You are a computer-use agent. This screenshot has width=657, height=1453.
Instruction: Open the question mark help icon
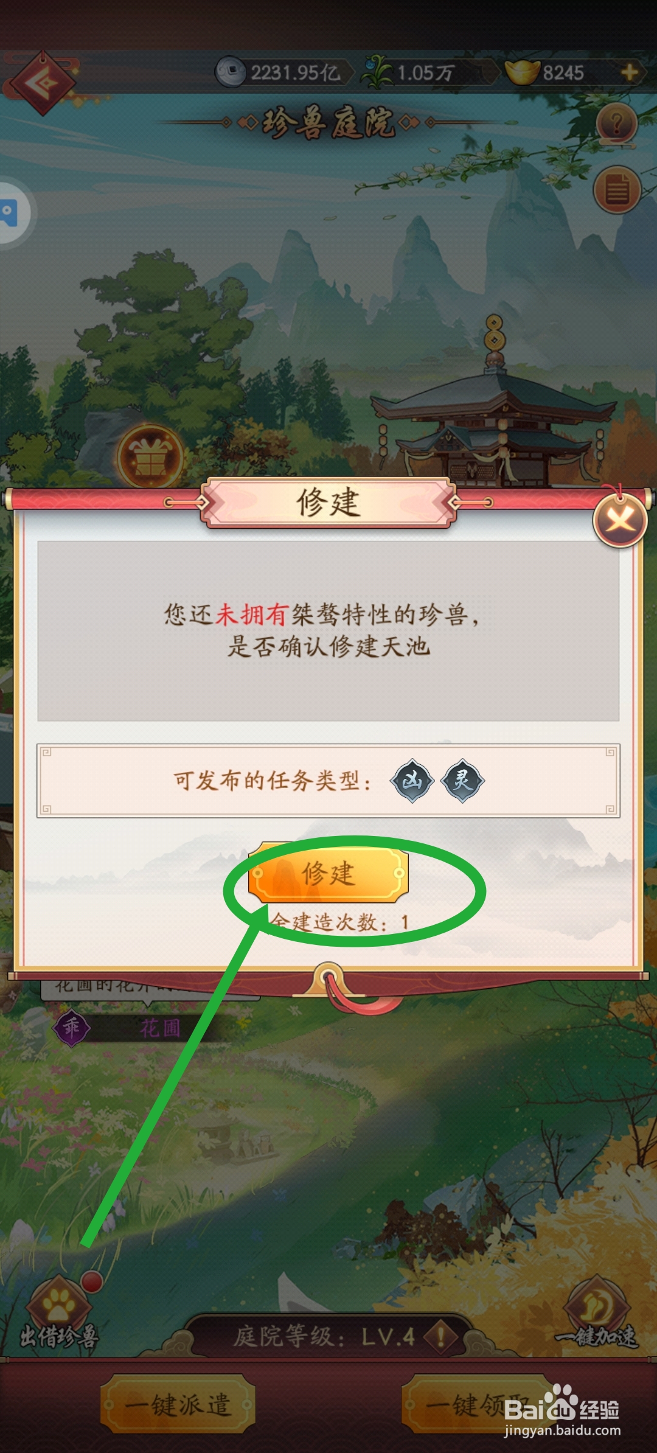tap(617, 125)
